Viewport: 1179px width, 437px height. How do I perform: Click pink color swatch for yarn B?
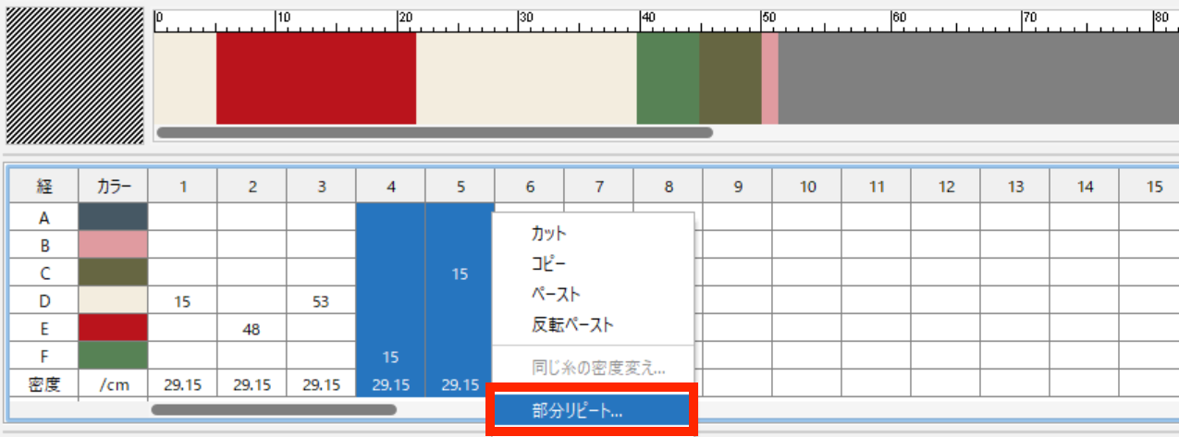pos(114,245)
